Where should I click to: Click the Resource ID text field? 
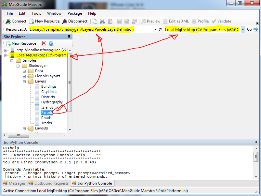point(91,29)
